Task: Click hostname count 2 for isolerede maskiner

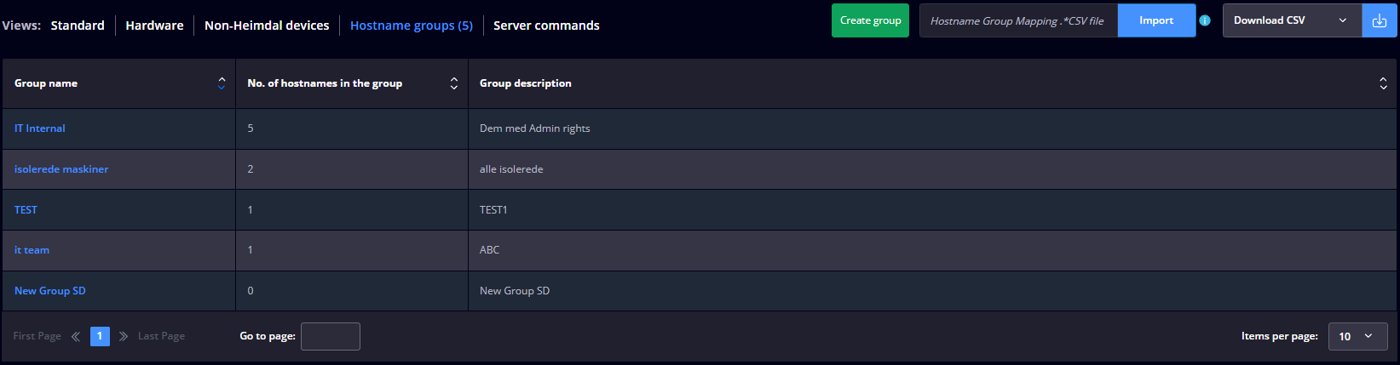Action: coord(251,169)
